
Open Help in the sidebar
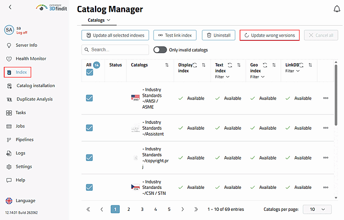pyautogui.click(x=16, y=180)
